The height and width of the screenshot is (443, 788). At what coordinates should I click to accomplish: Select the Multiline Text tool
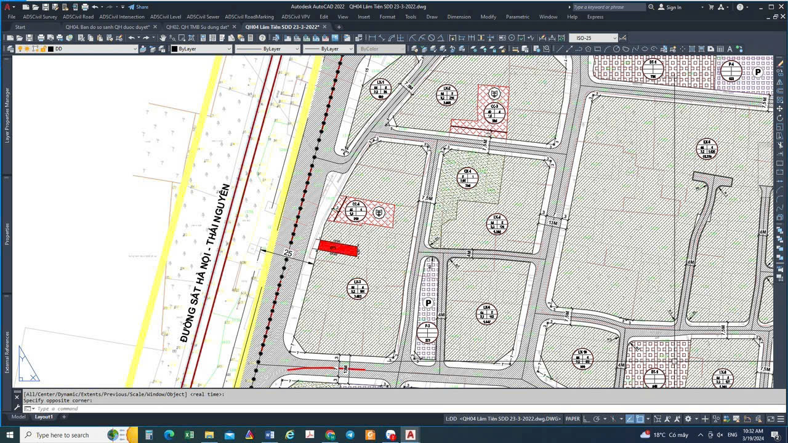coord(730,49)
